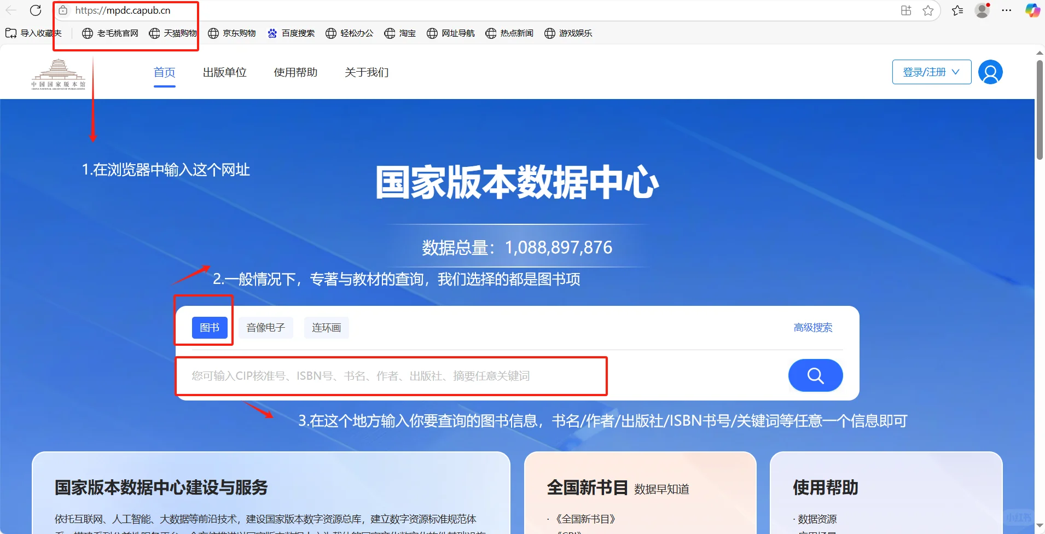The image size is (1045, 534).
Task: Open the 轻松办公 bookmark
Action: click(x=350, y=33)
